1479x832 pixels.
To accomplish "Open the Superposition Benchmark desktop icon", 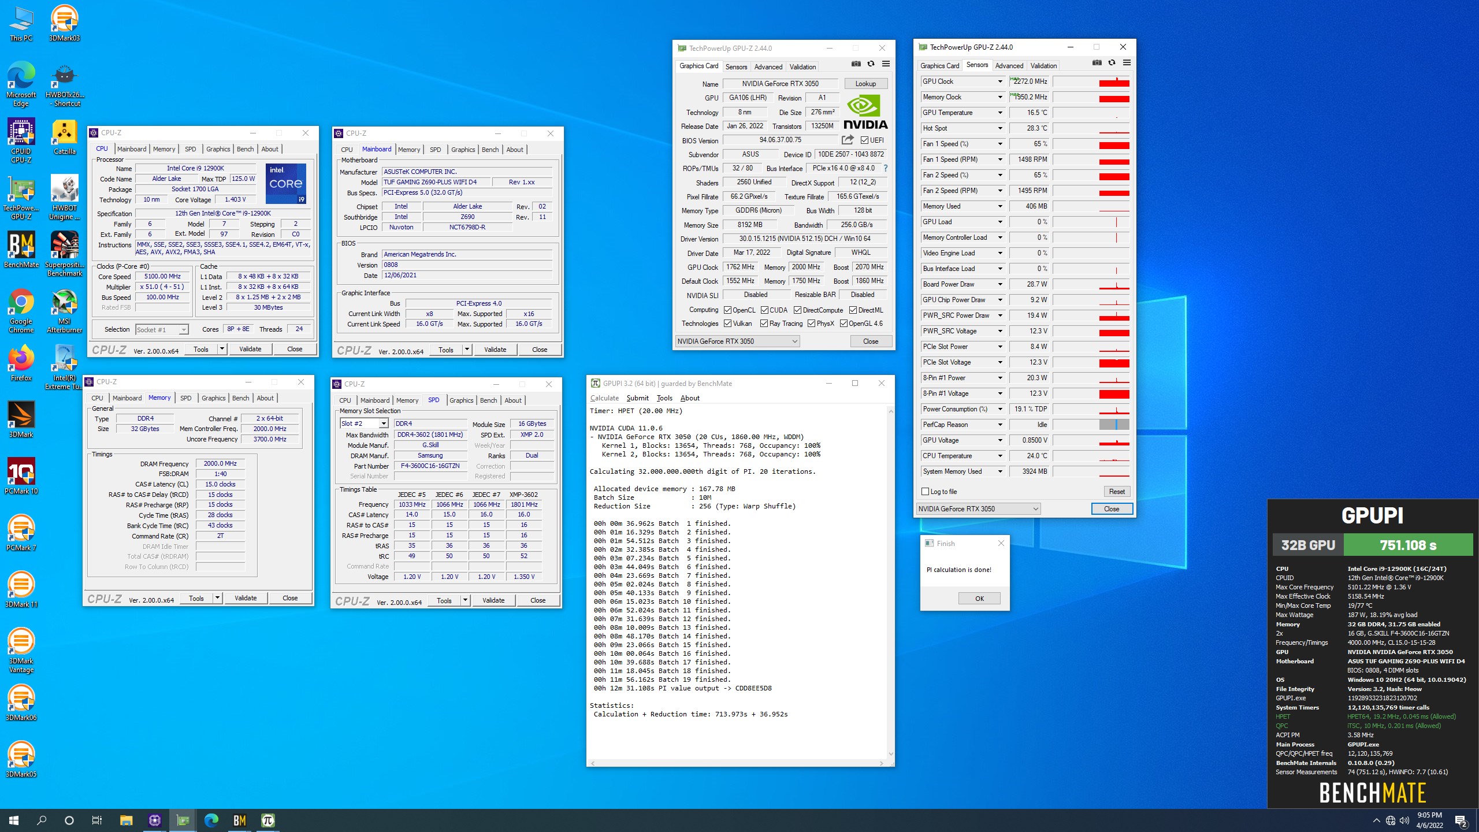I will tap(64, 254).
